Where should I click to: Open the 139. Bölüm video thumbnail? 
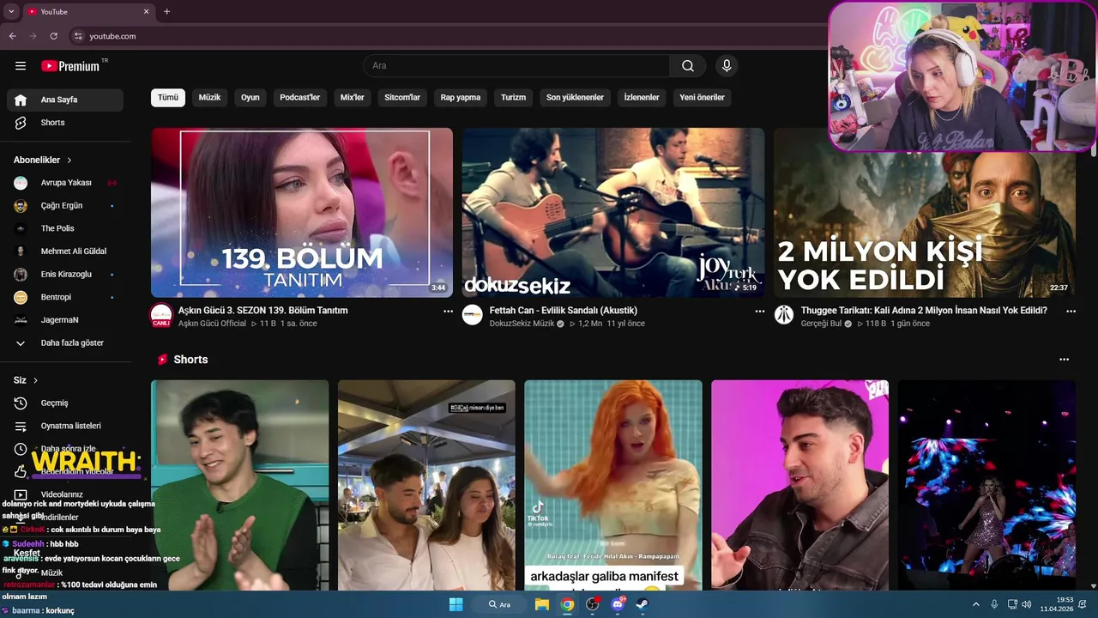click(302, 213)
